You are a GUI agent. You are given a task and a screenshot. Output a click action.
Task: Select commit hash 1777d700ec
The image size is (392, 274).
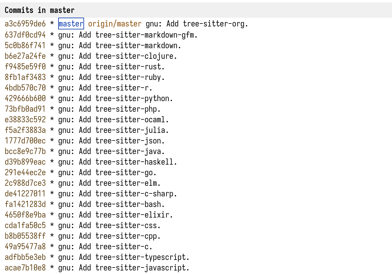click(25, 141)
